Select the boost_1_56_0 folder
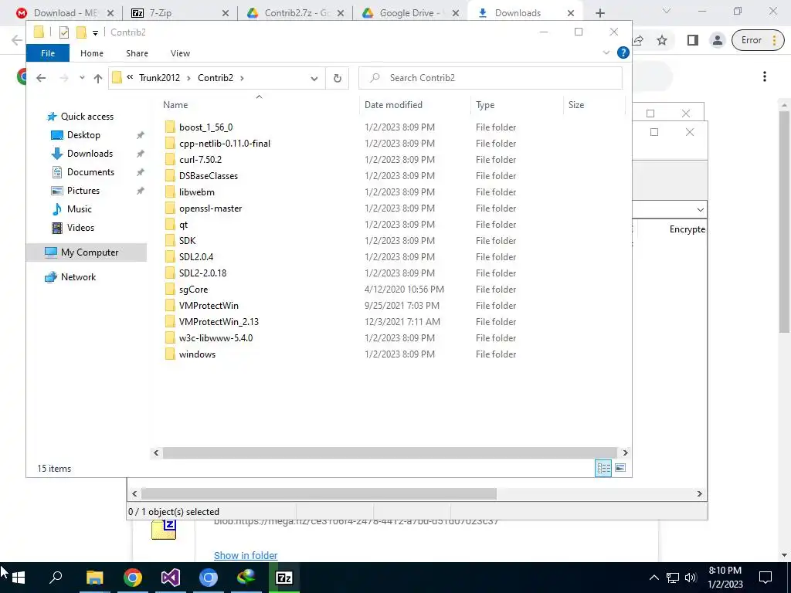Image resolution: width=791 pixels, height=593 pixels. pyautogui.click(x=205, y=127)
